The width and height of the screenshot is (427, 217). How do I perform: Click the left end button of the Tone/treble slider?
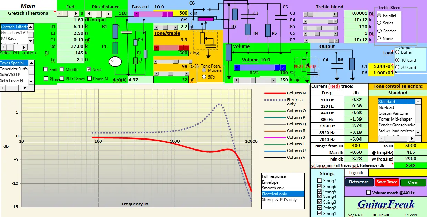[156, 48]
